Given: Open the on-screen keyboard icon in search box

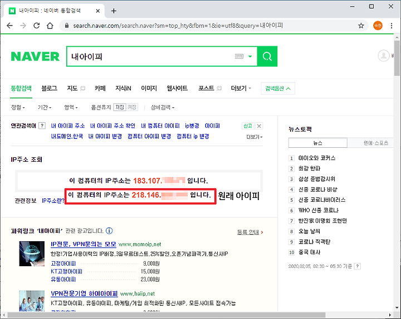Looking at the screenshot, I should 239,56.
